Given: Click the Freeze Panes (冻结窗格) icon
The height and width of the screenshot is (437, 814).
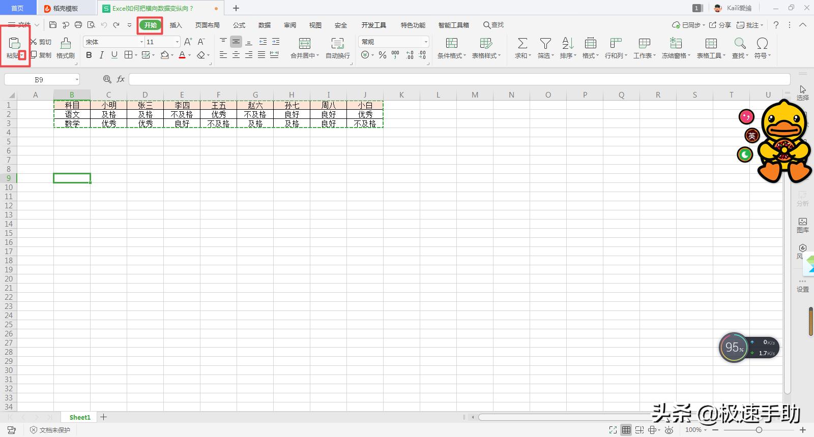Looking at the screenshot, I should [x=676, y=44].
